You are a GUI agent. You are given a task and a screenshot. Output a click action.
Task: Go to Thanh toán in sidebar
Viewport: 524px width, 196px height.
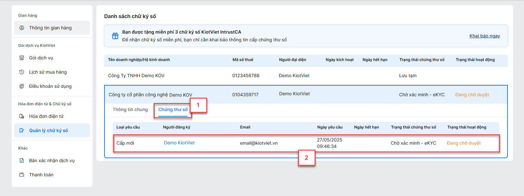coord(52,175)
